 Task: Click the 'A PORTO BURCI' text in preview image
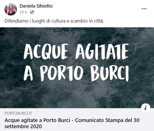76,73
